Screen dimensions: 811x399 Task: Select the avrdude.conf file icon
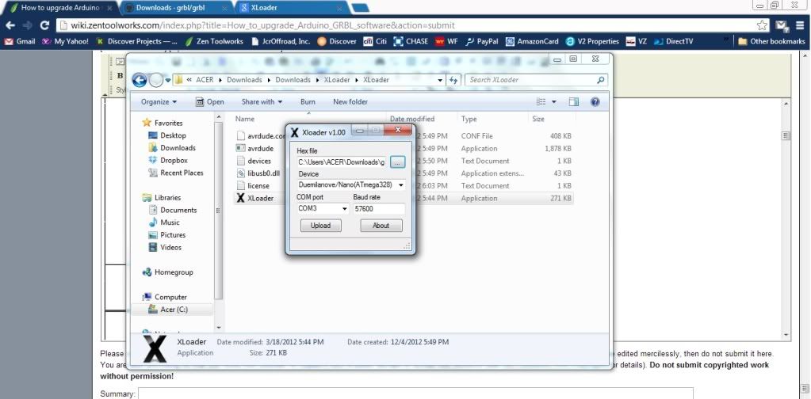point(240,136)
